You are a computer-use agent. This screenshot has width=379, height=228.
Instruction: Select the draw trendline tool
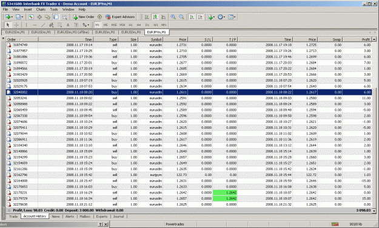point(43,25)
